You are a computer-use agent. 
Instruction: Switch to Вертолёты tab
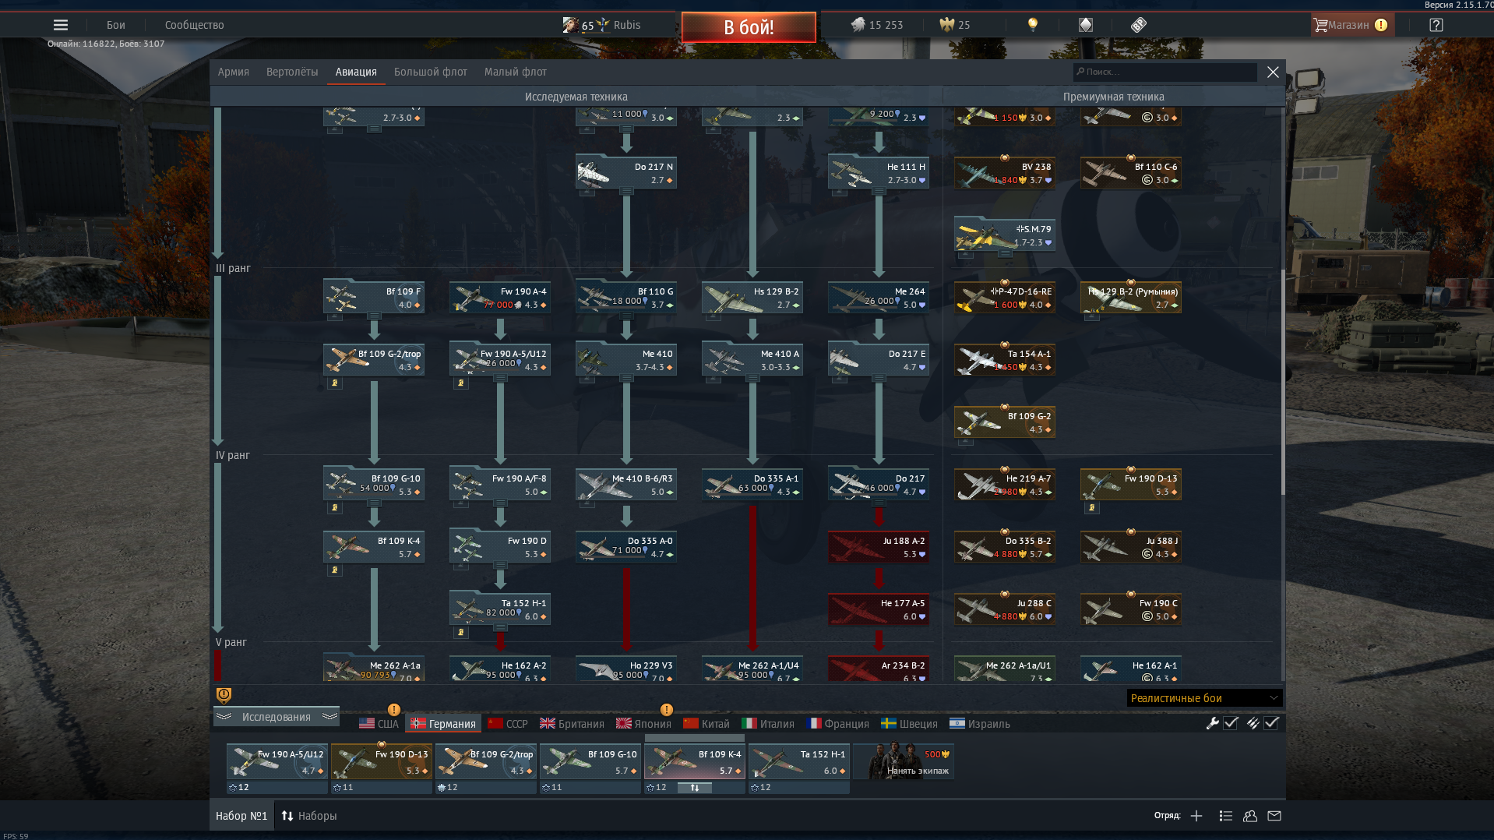click(x=292, y=72)
